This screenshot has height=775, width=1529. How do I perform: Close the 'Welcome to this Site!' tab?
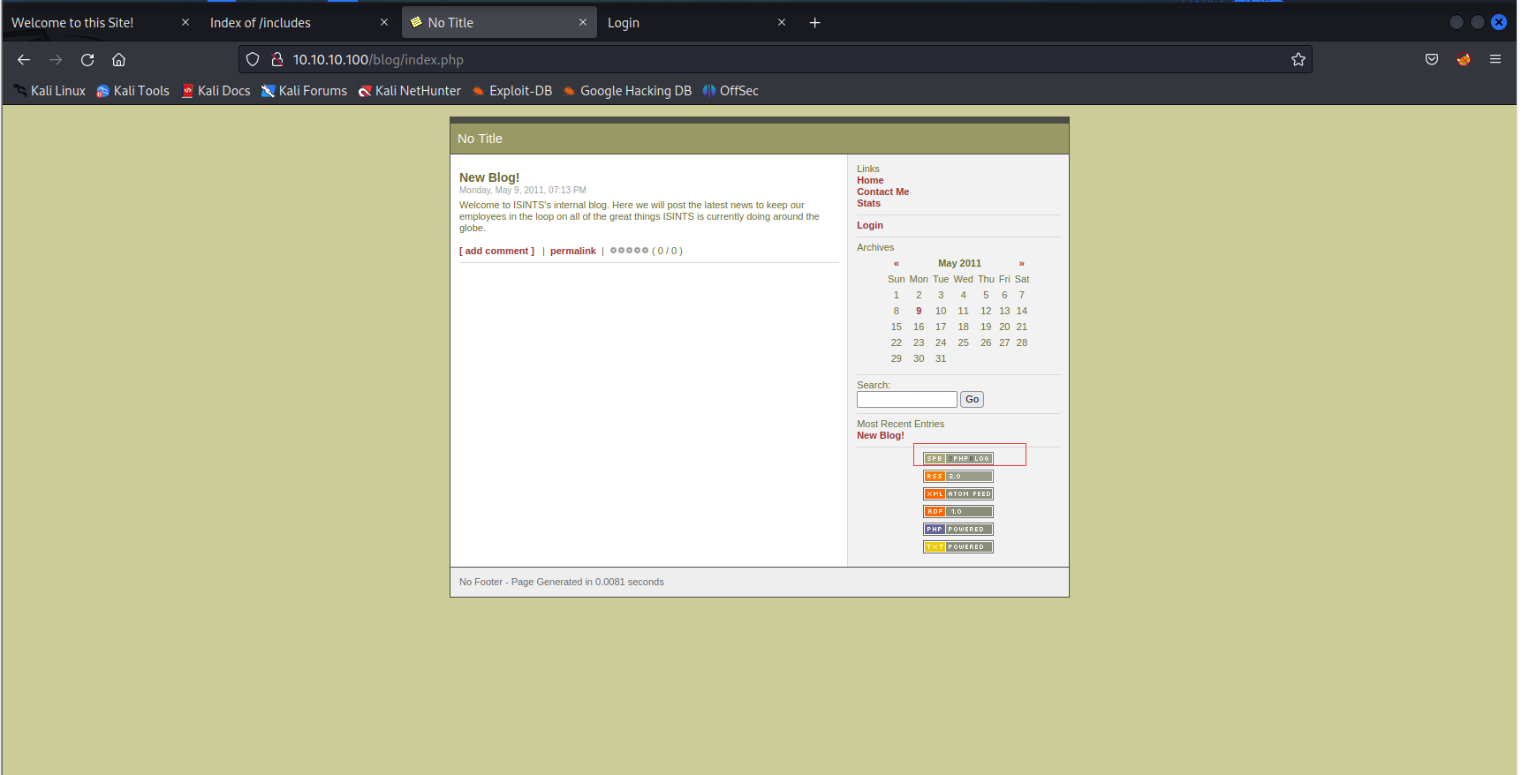click(x=185, y=23)
